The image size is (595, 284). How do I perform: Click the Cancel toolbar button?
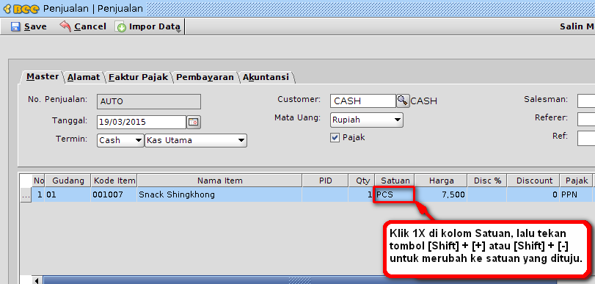(x=83, y=26)
